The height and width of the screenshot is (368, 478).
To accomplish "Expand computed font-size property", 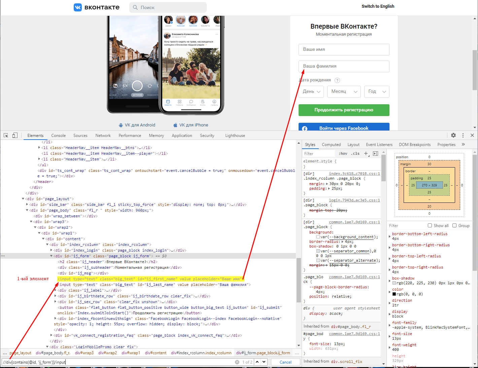I will (x=390, y=336).
